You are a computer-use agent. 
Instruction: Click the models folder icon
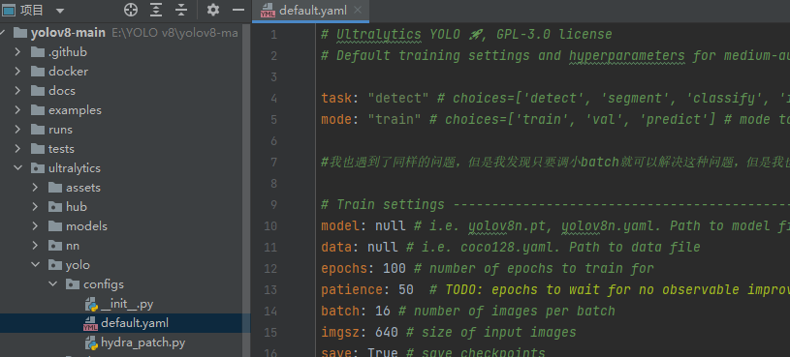(55, 226)
